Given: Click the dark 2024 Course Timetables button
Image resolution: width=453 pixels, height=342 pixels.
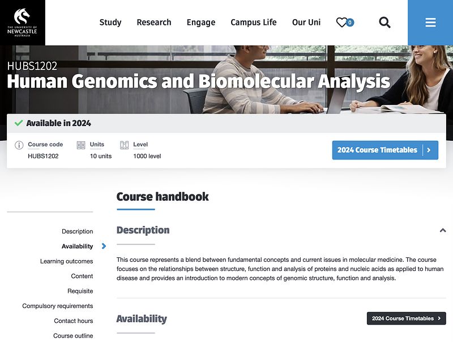Looking at the screenshot, I should [406, 318].
